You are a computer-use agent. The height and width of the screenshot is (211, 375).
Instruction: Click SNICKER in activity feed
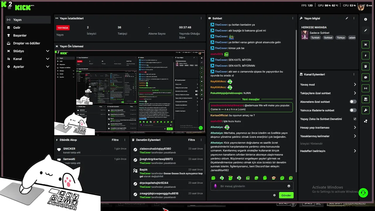pyautogui.click(x=69, y=149)
